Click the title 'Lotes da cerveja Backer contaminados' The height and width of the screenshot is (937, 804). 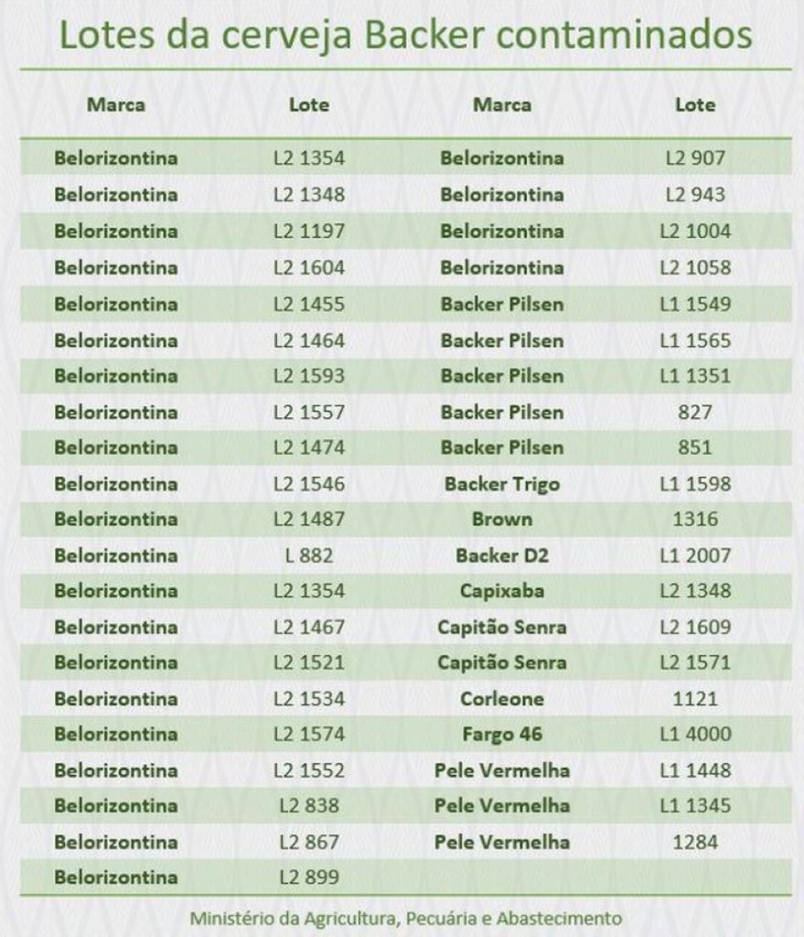click(x=405, y=35)
